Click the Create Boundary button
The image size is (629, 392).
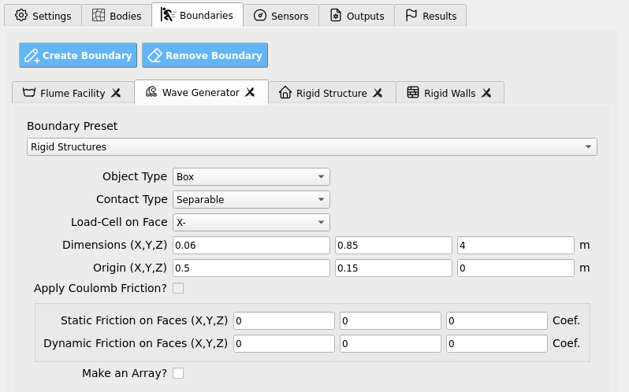pos(78,55)
